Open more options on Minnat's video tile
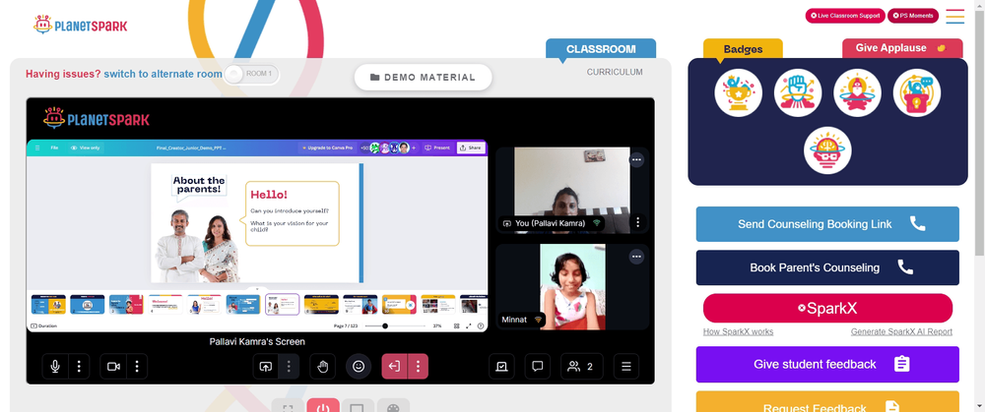985x412 pixels. pyautogui.click(x=636, y=257)
